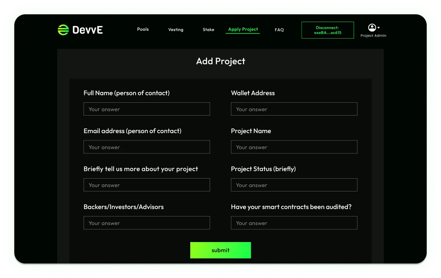Click the project description answer box
Screen dimensions: 441x278
click(x=147, y=185)
